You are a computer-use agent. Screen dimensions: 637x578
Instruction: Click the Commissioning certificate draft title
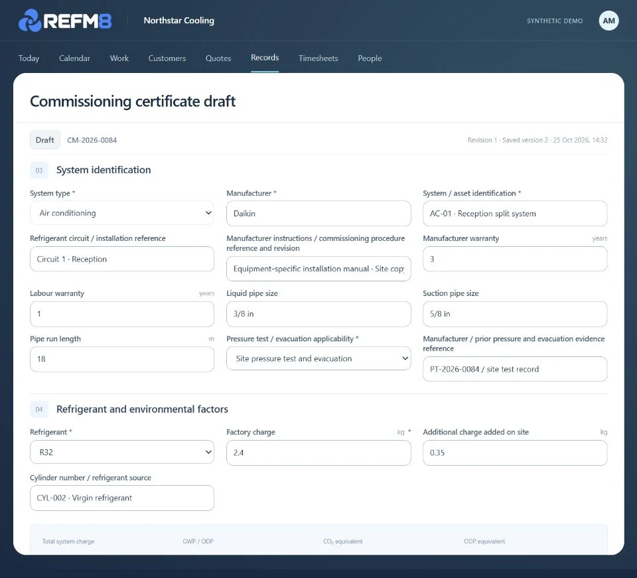click(133, 101)
